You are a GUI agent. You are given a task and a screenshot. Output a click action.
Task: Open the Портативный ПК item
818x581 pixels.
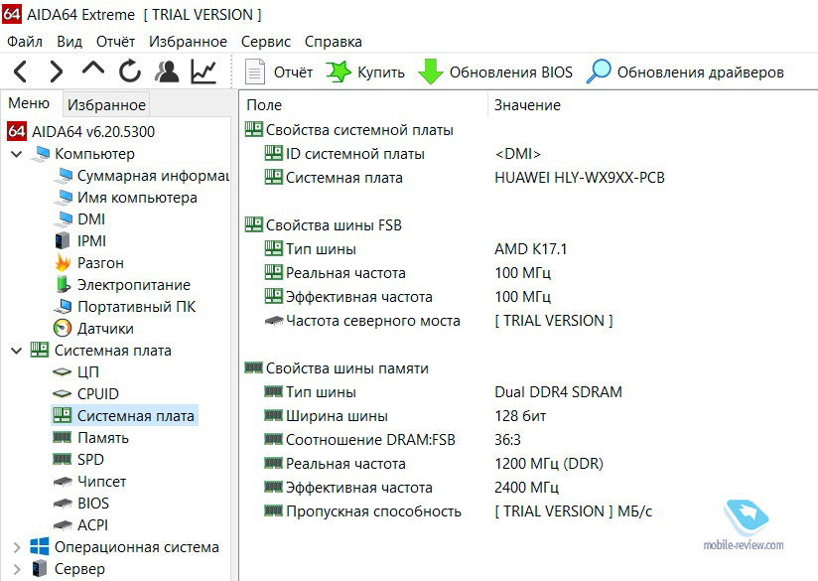pyautogui.click(x=125, y=307)
